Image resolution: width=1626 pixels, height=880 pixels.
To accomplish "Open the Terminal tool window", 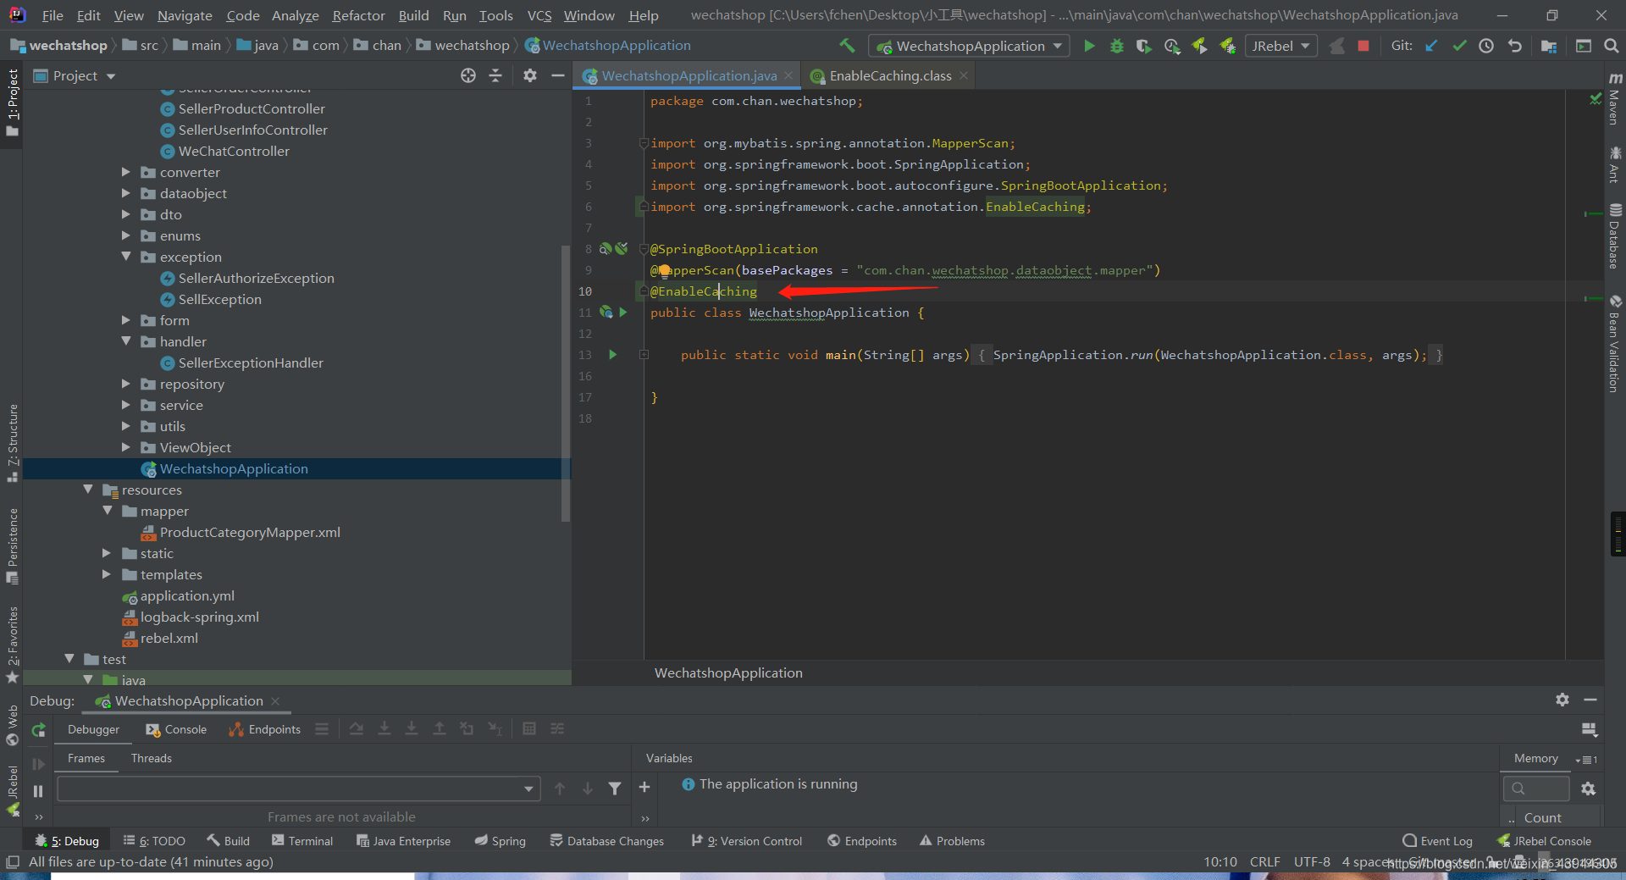I will (x=302, y=841).
